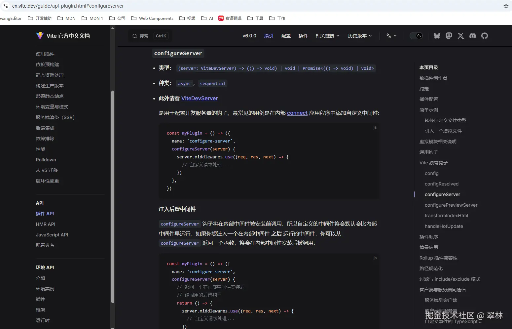Click the configureServer heading anchor
The image size is (512, 329).
[178, 53]
